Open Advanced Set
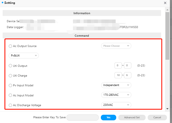The image size is (172, 123). (x=132, y=117)
